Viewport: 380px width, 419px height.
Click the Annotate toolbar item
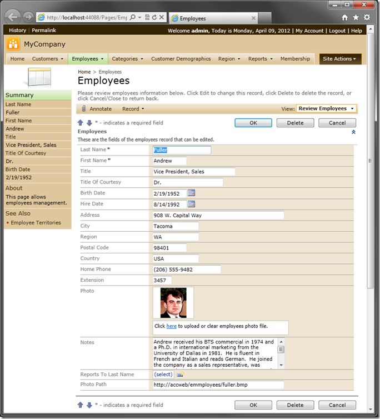101,109
